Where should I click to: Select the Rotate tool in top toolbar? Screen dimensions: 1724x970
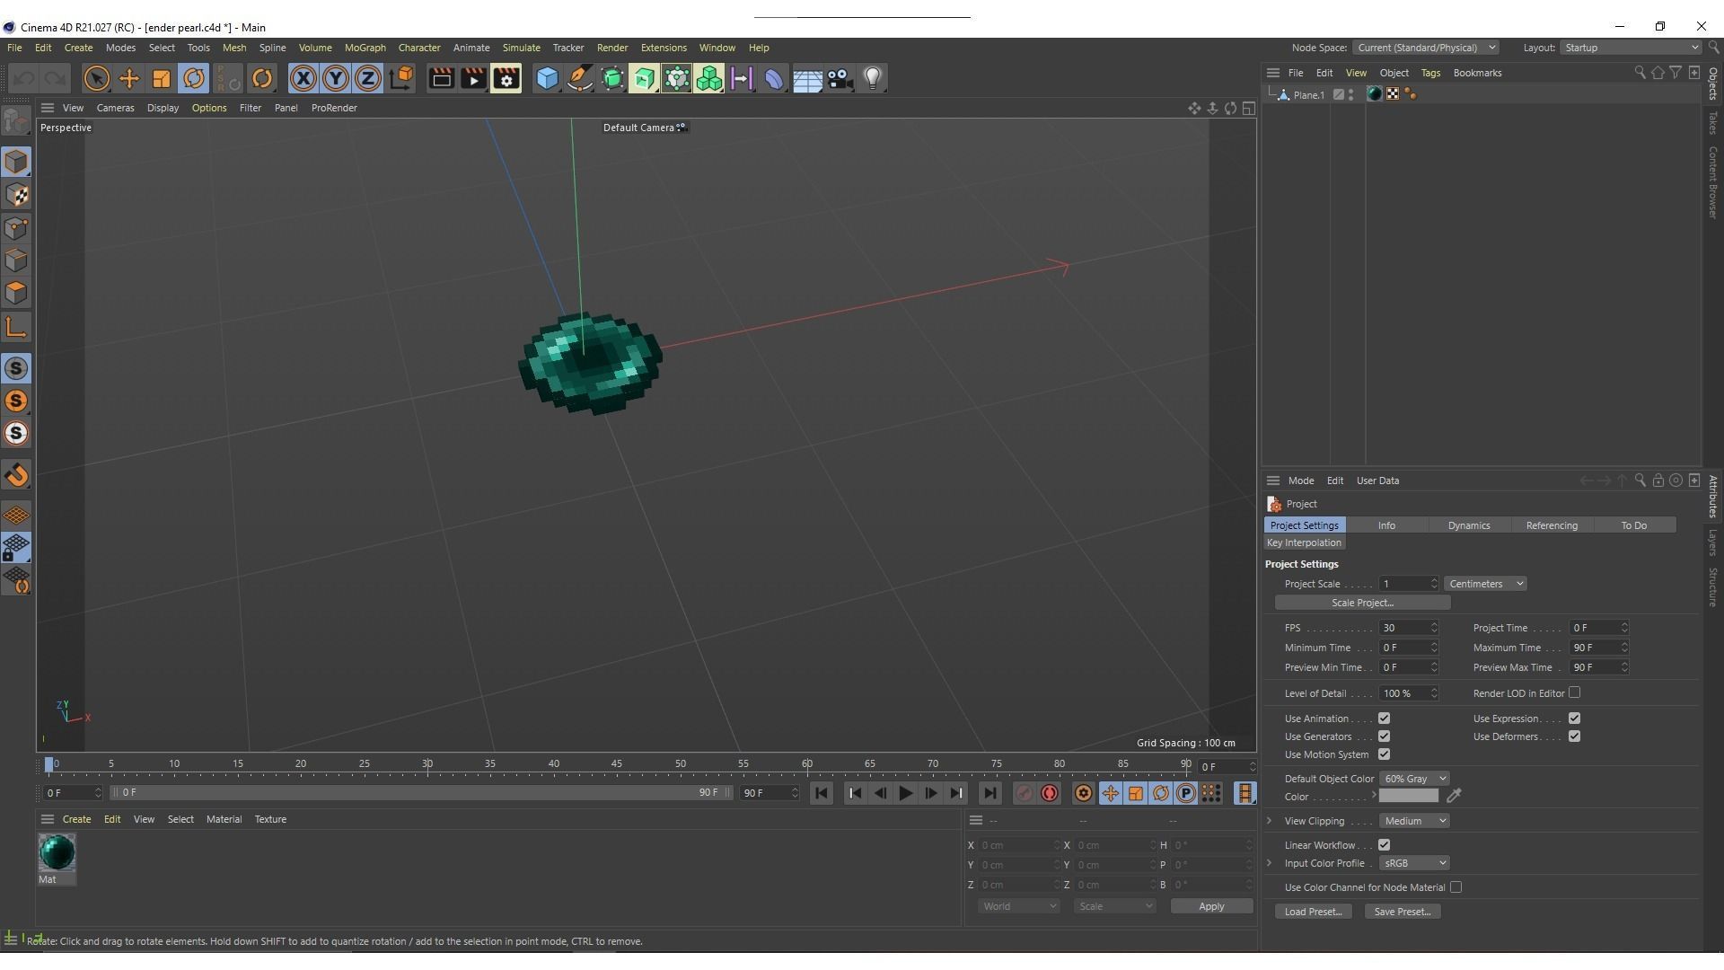(x=194, y=79)
